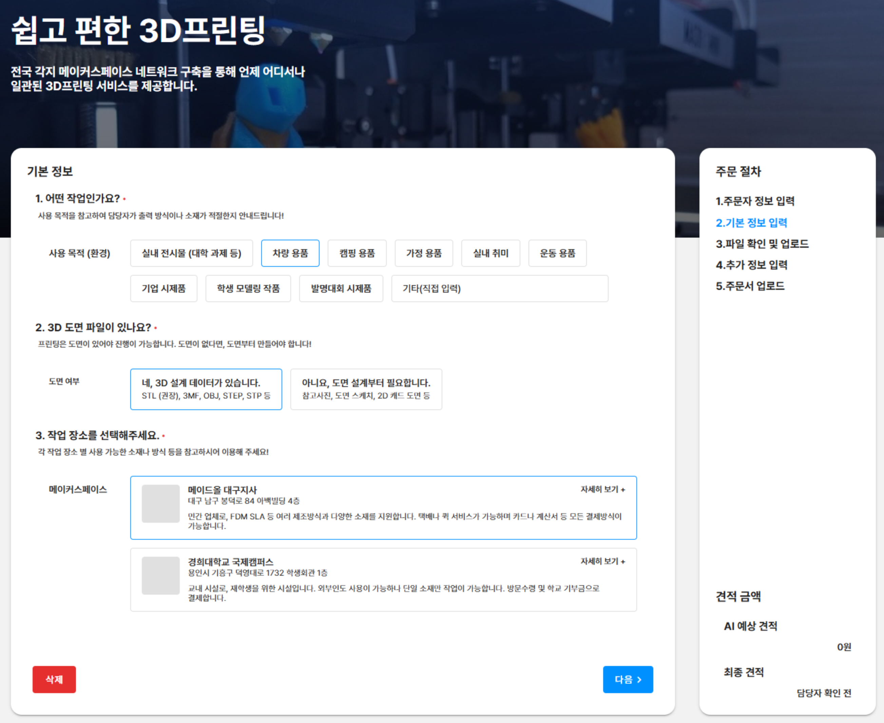The height and width of the screenshot is (723, 884).
Task: Pick 운동 용품 as purpose
Action: (x=557, y=253)
